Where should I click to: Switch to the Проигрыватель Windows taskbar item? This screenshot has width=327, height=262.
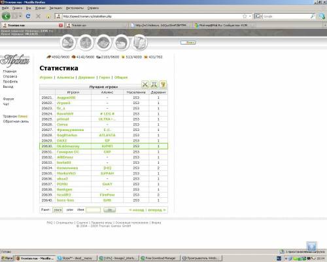point(201,258)
